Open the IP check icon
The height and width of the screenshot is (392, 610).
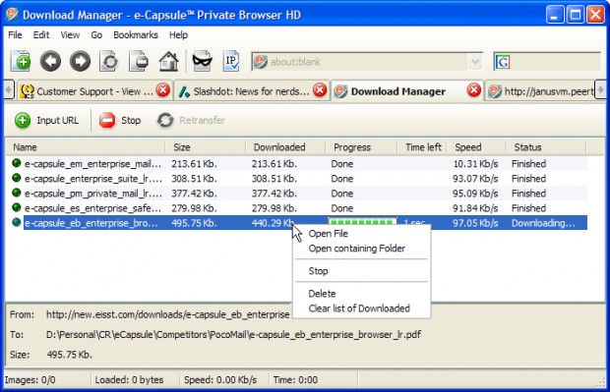[x=231, y=61]
